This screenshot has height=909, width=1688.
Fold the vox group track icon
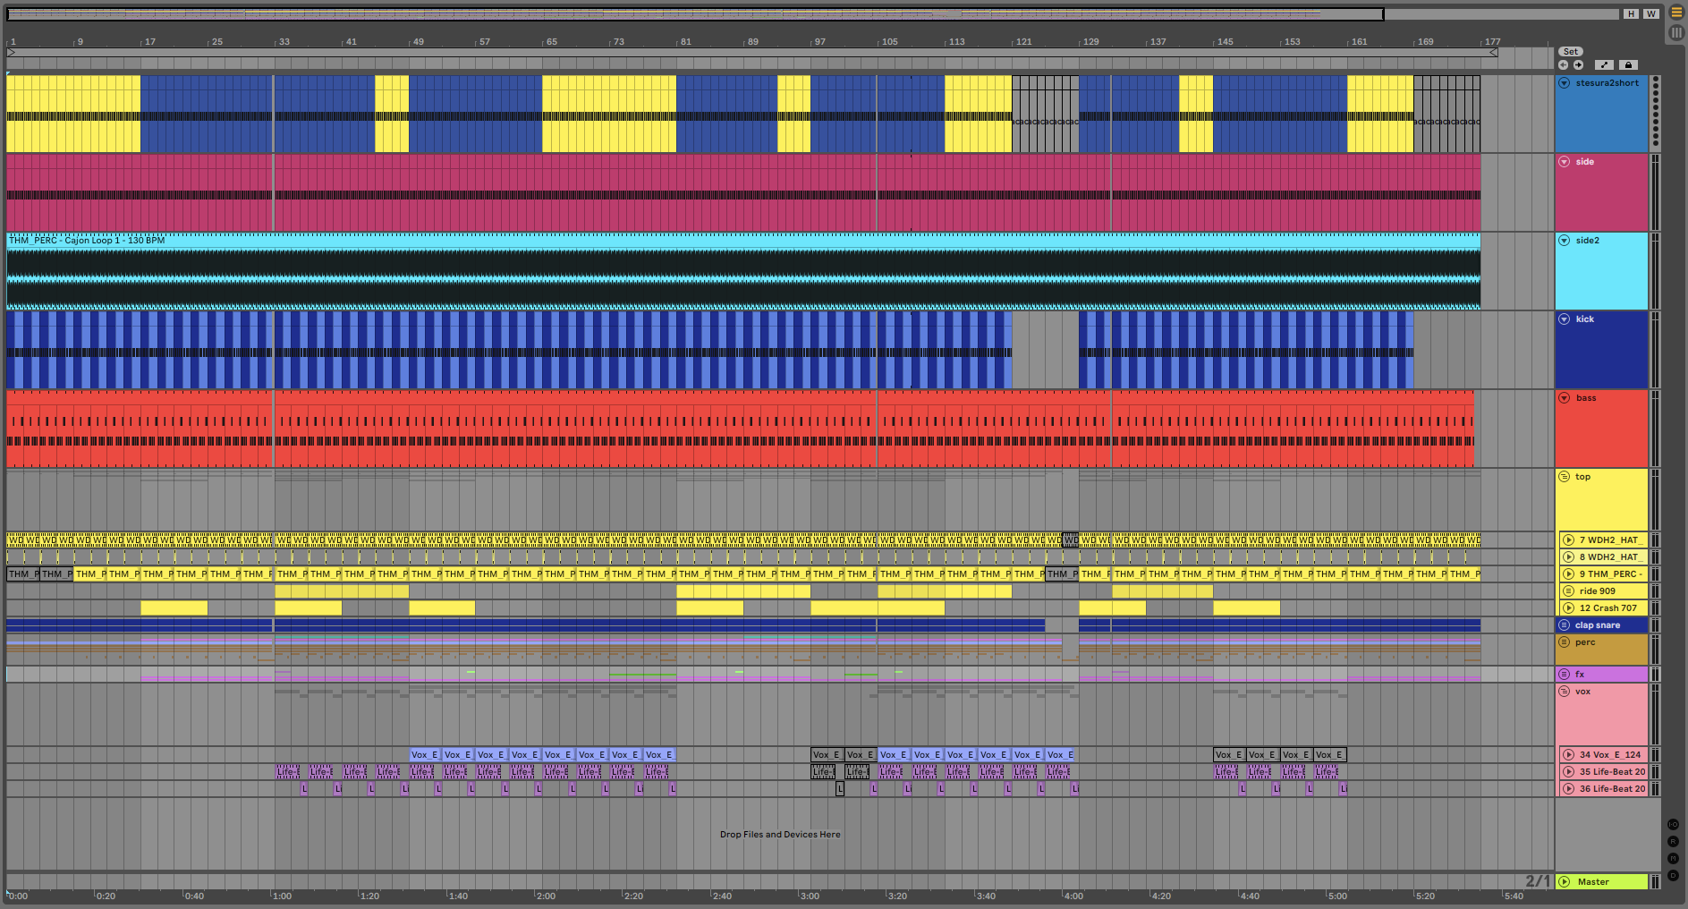pyautogui.click(x=1565, y=692)
